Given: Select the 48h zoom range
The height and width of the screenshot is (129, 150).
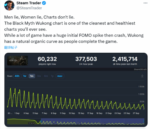Looking at the screenshot, I should [x=17, y=76].
